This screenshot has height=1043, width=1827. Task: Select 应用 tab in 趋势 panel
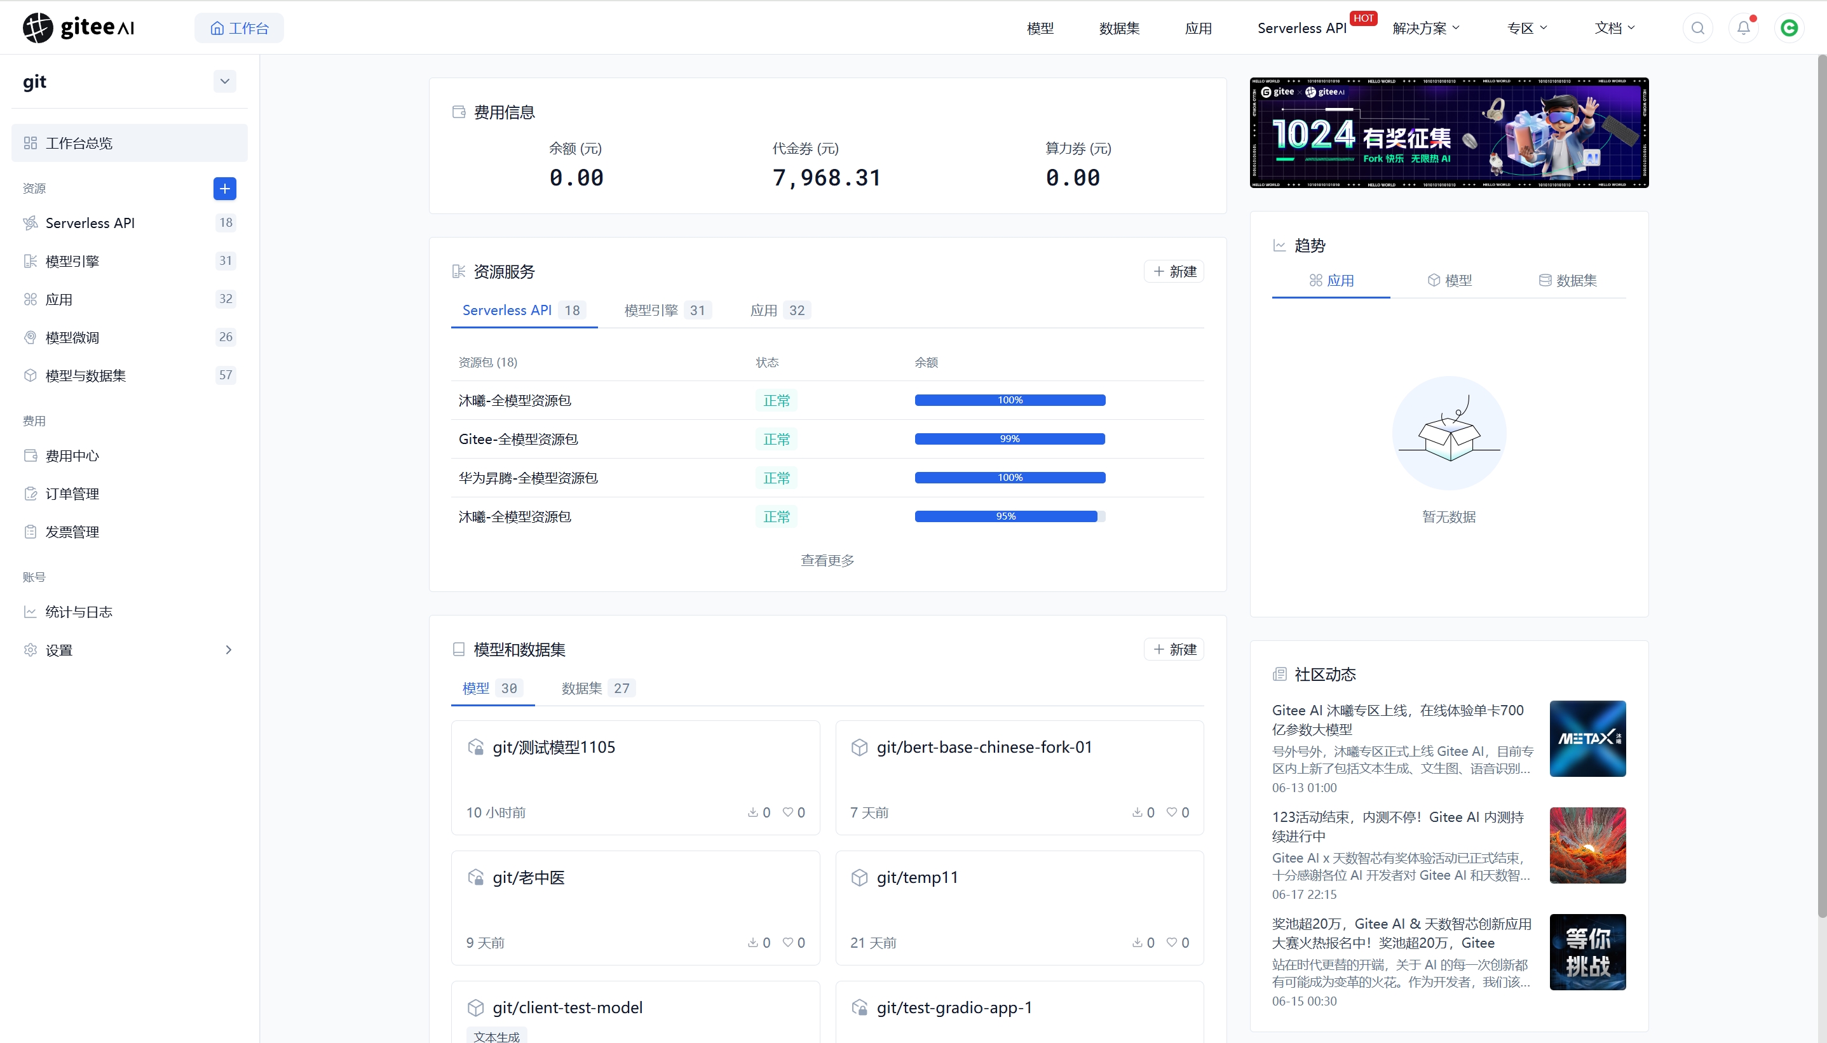pos(1331,280)
